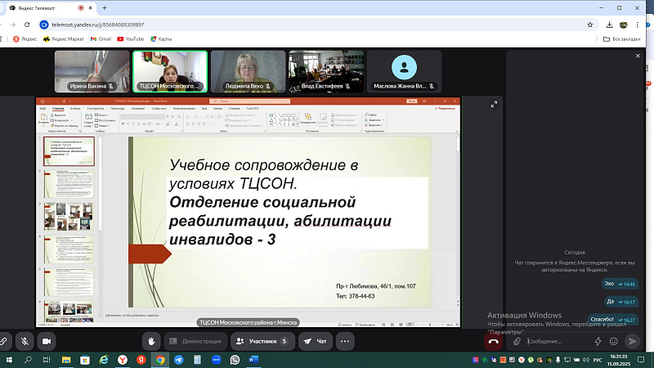Hang up the call with red phone button
Viewport: 654px width, 368px height.
click(x=494, y=341)
